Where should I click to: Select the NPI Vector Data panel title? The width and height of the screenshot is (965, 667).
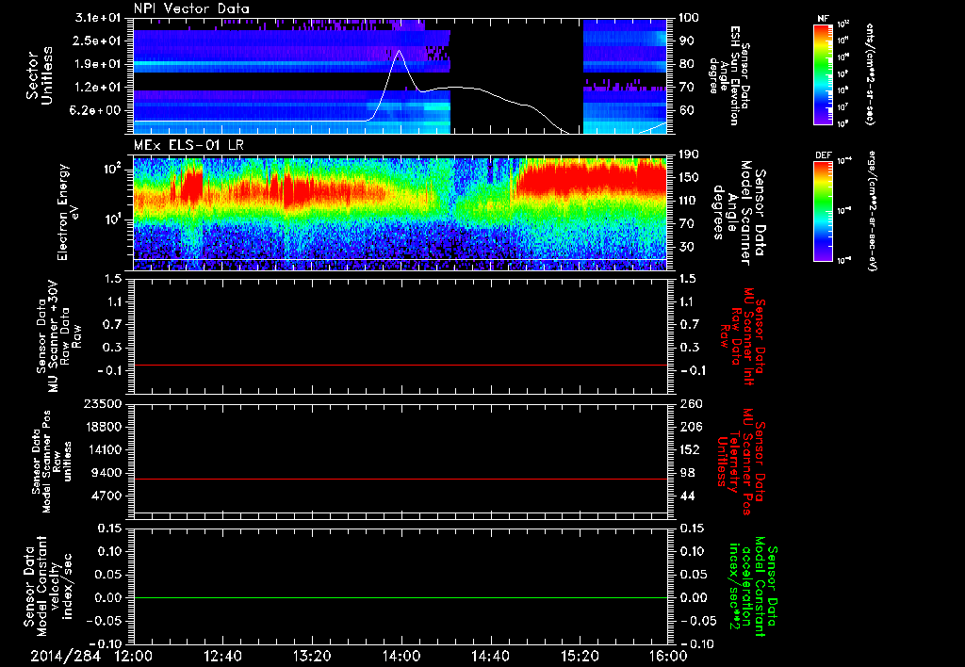[192, 8]
